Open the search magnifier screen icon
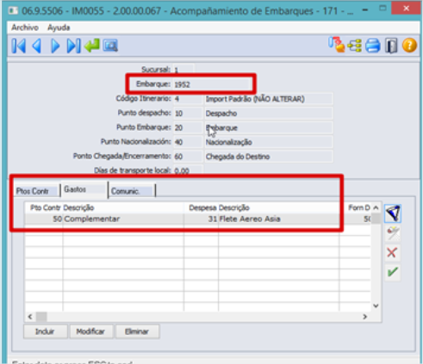This screenshot has width=423, height=364. point(110,46)
